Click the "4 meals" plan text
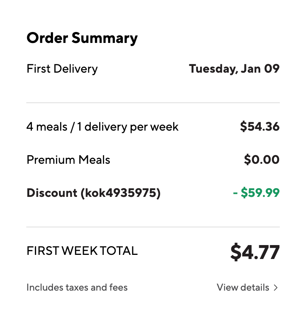308x326 pixels. [47, 127]
